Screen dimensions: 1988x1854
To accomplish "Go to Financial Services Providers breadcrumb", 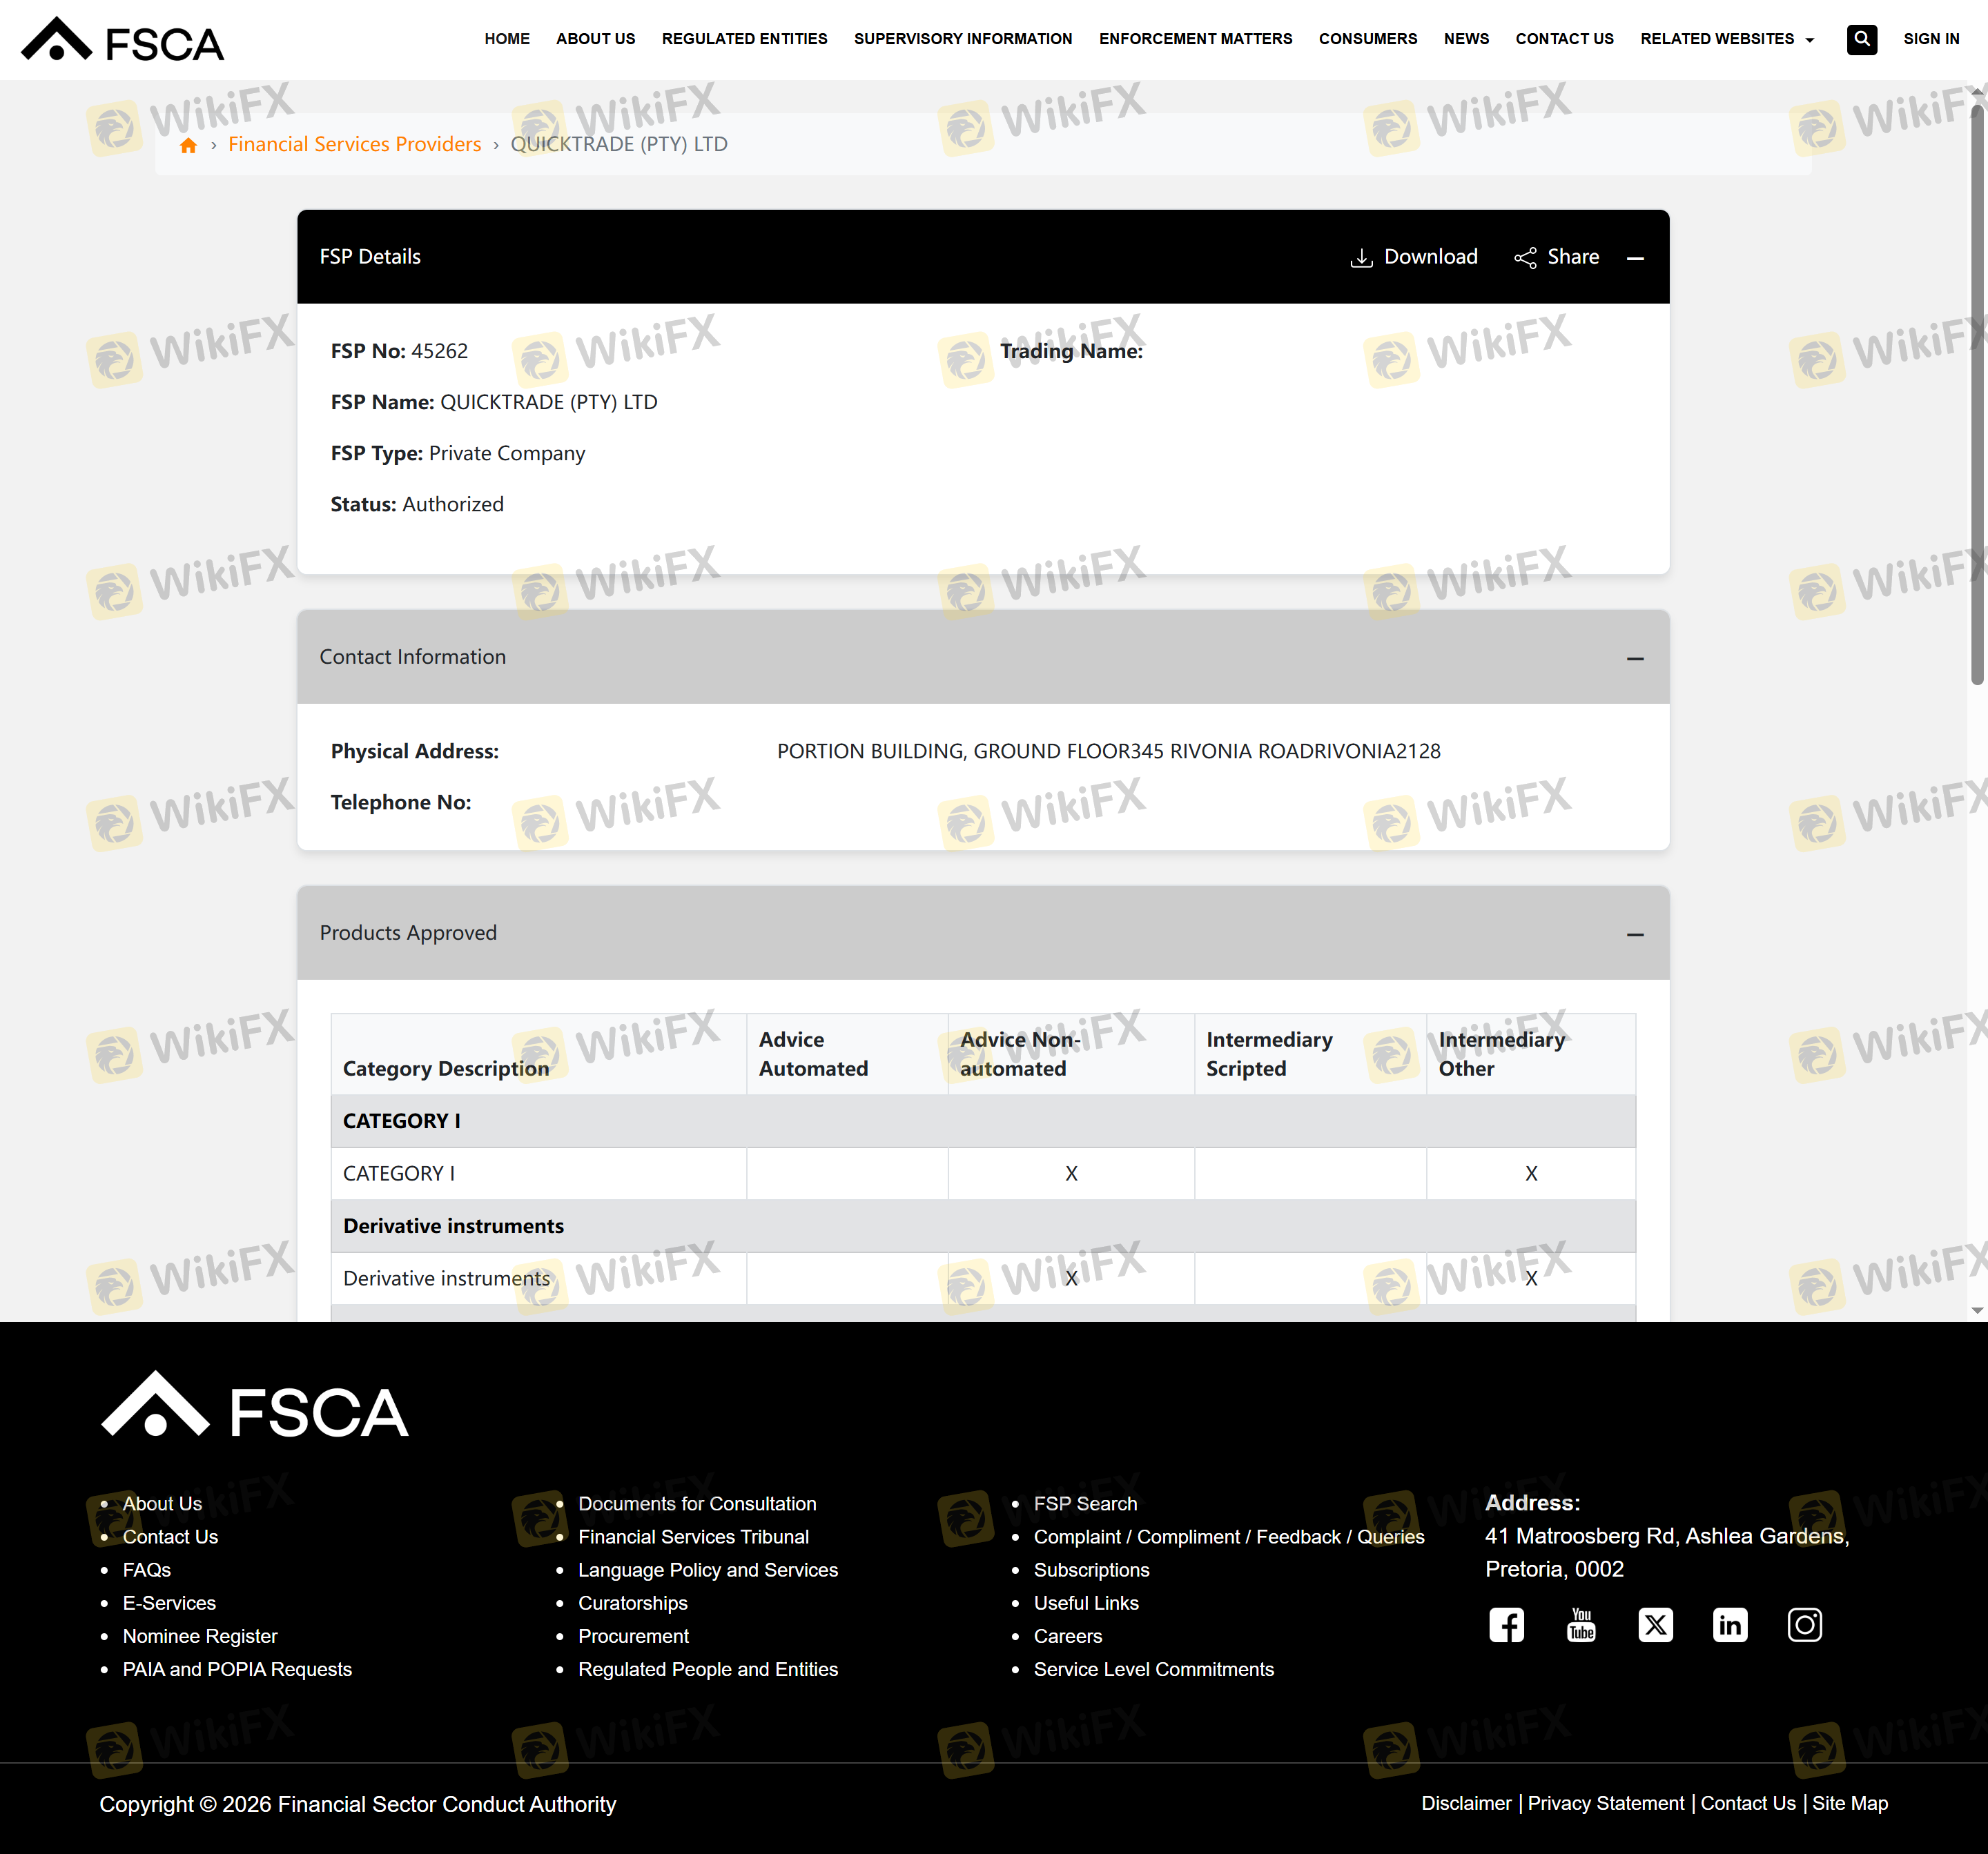I will point(354,144).
